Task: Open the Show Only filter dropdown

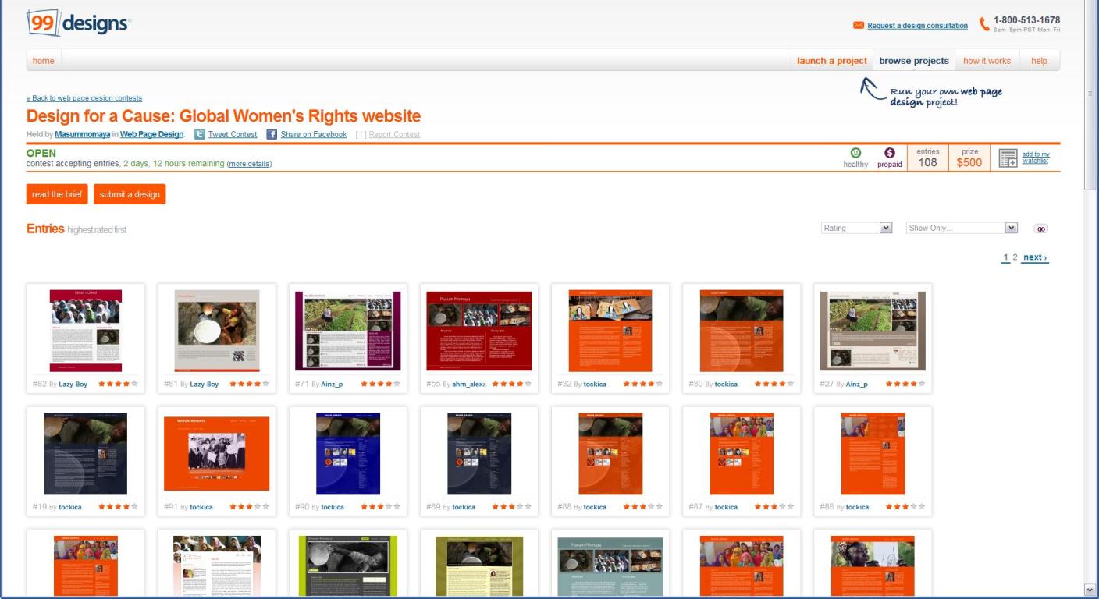Action: tap(962, 228)
